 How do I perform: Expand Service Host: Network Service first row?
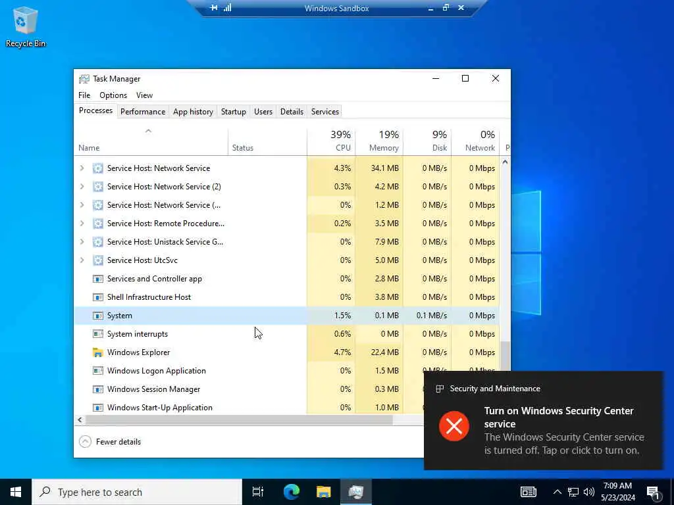[x=82, y=168]
